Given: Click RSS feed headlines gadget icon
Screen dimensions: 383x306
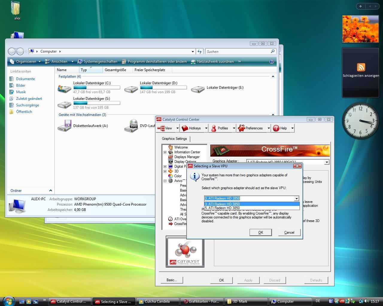Looking at the screenshot, I should point(361,67).
